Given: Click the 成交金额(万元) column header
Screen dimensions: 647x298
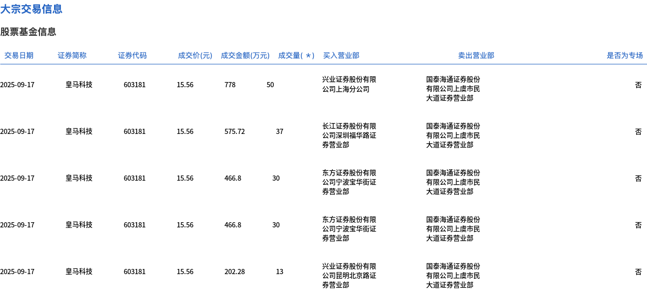Looking at the screenshot, I should (245, 56).
